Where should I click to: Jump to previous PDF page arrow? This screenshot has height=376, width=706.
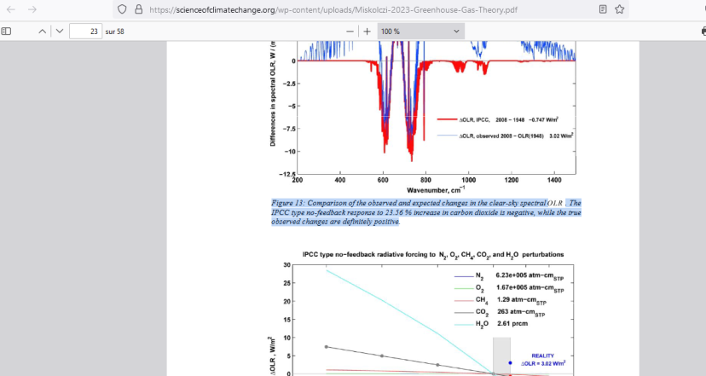pos(43,31)
